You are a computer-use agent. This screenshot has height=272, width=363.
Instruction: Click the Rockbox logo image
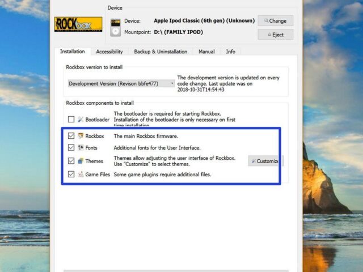pos(78,24)
